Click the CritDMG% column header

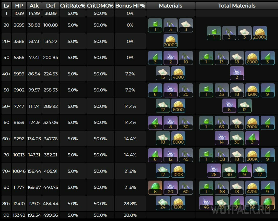tap(100, 6)
